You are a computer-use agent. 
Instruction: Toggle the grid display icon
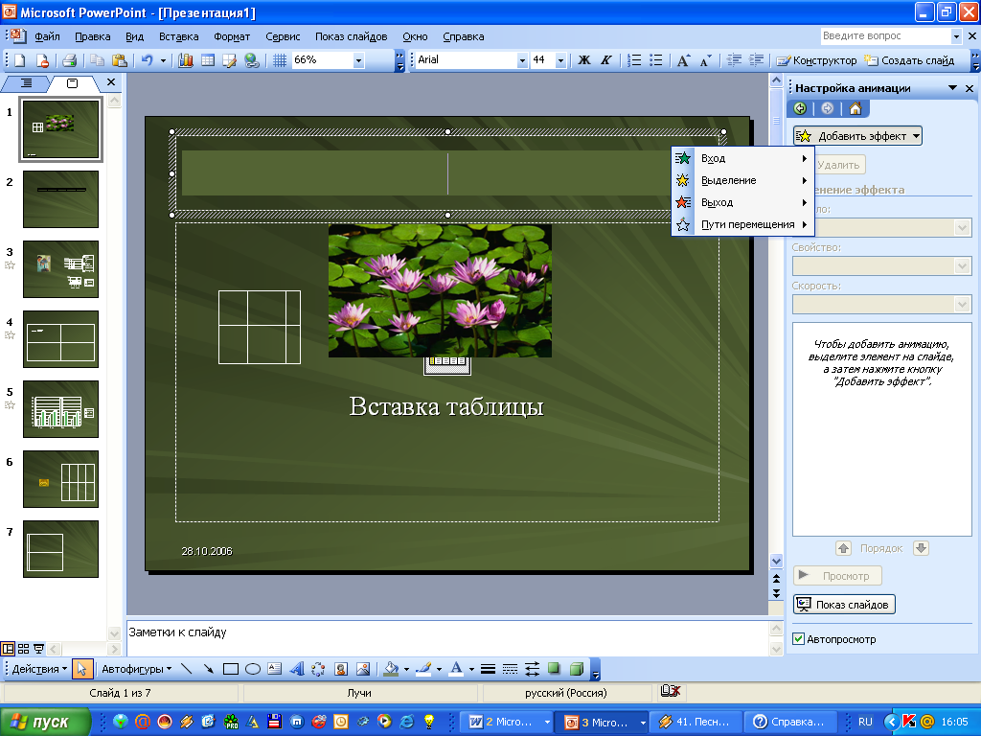click(x=280, y=60)
